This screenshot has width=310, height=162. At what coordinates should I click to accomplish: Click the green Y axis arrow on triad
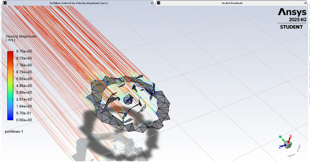pos(283,139)
